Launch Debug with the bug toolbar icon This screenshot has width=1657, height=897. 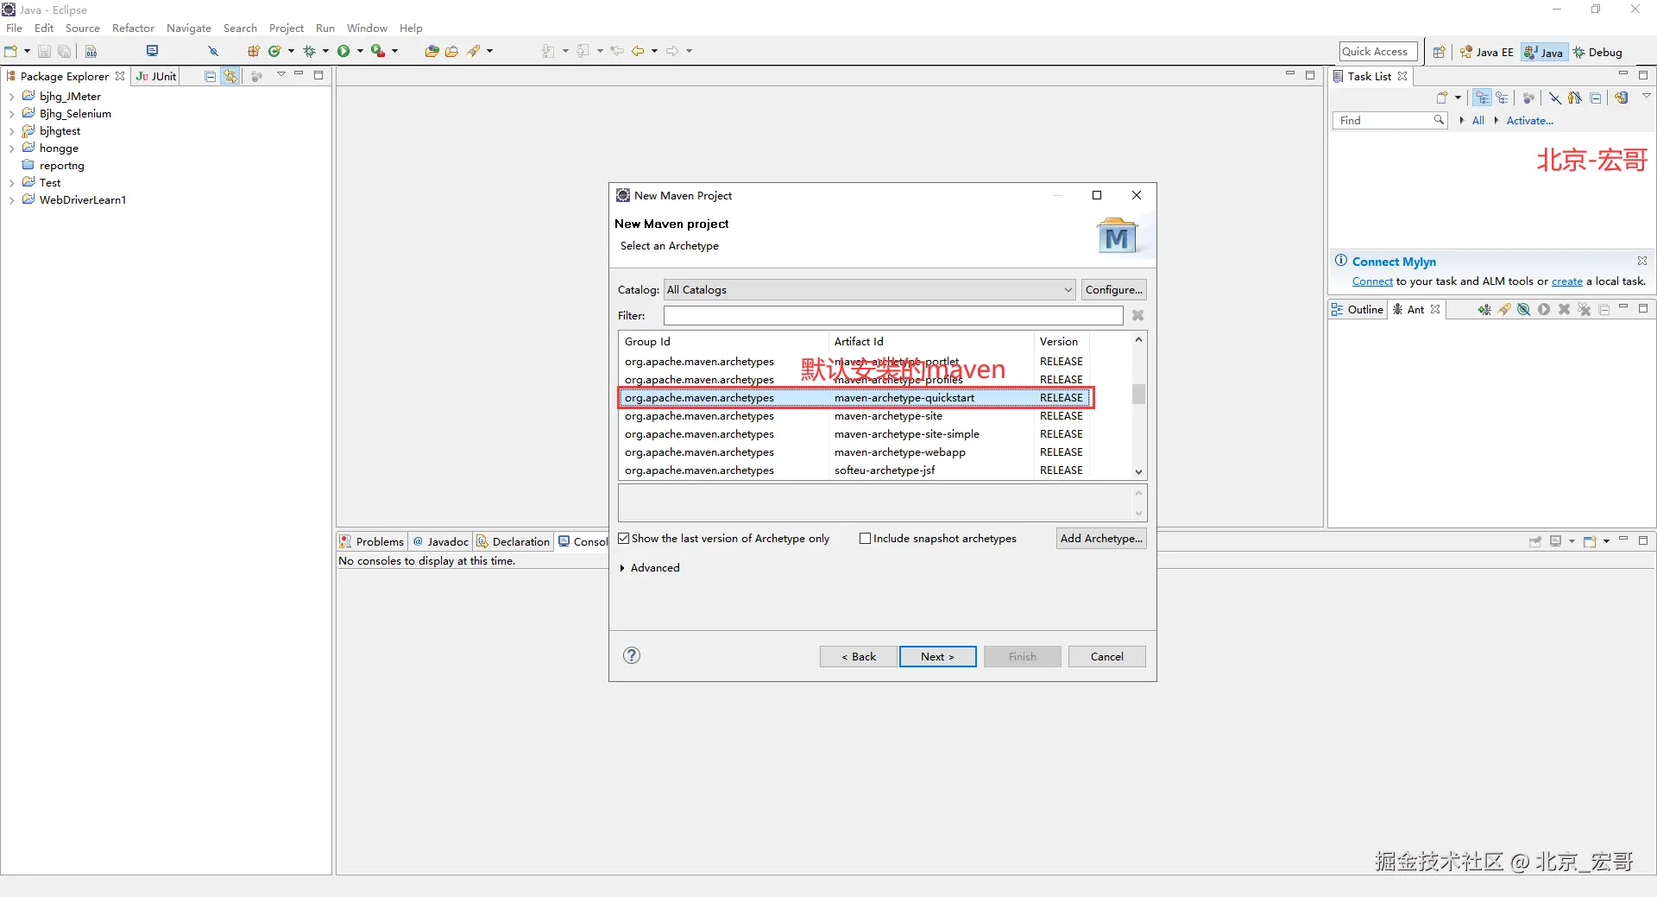click(x=309, y=51)
